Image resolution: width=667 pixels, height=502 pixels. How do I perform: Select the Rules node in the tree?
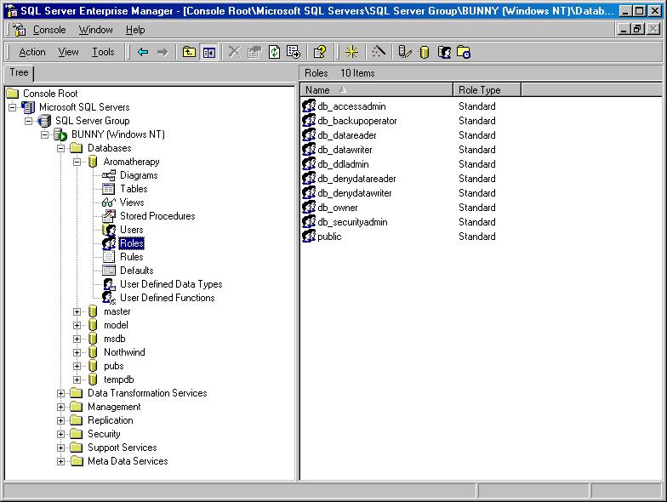tap(131, 257)
